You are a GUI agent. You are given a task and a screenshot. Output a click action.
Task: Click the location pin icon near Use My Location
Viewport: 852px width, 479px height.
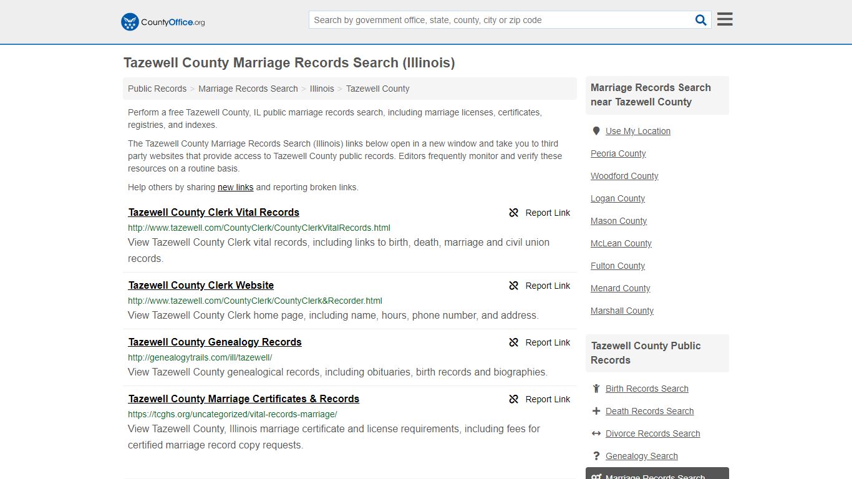[596, 130]
